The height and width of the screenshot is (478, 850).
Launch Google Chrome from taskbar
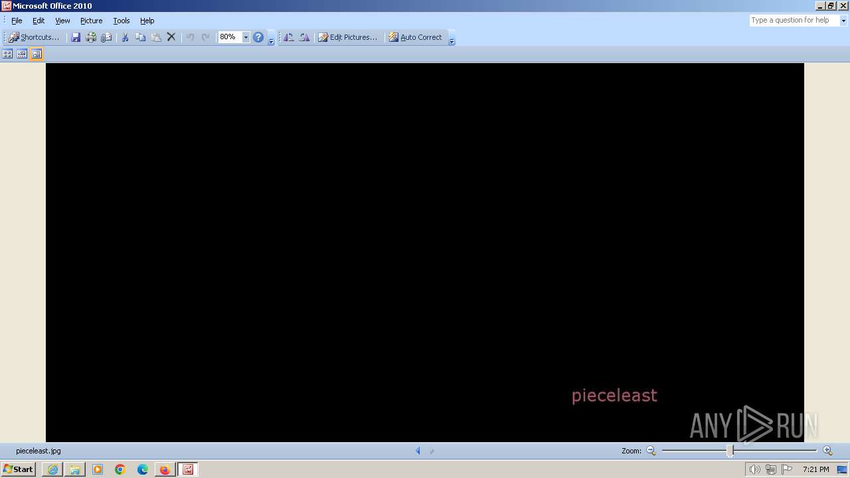(x=120, y=469)
